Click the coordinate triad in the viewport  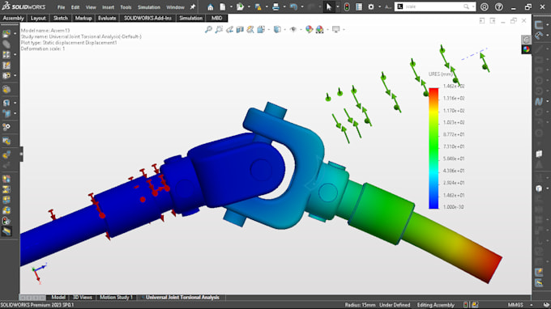39,273
